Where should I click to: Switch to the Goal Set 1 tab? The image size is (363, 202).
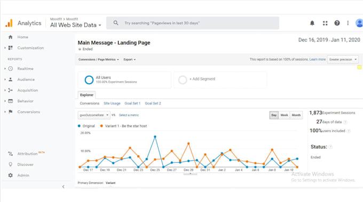(132, 103)
